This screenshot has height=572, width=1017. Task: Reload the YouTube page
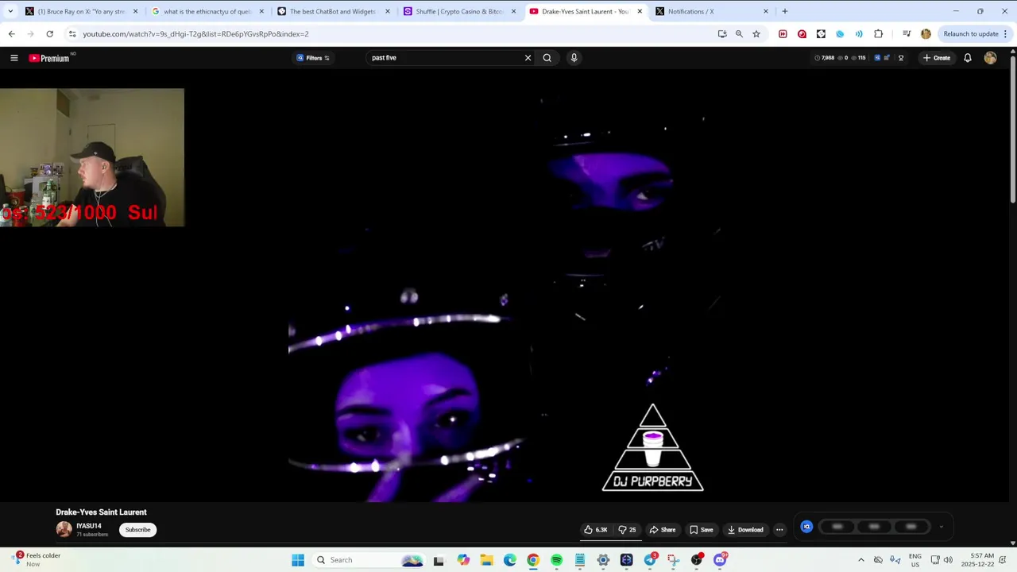pos(49,34)
